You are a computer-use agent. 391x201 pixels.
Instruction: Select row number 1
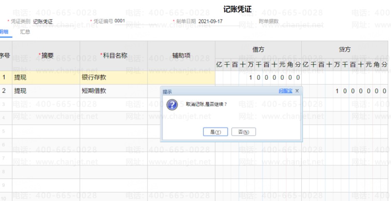[x=4, y=78]
